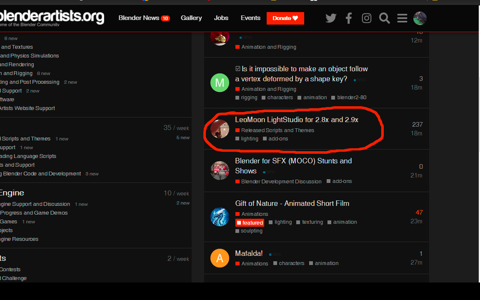
Task: Click the green M user avatar
Action: click(220, 82)
